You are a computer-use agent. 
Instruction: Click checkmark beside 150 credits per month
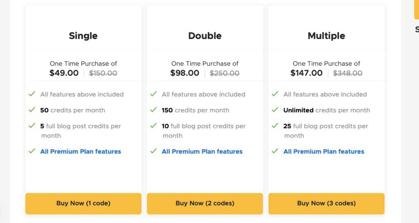(x=154, y=110)
